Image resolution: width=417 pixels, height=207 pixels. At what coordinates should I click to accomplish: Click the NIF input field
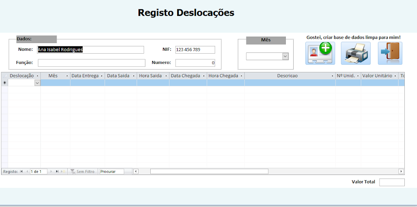[x=195, y=50]
